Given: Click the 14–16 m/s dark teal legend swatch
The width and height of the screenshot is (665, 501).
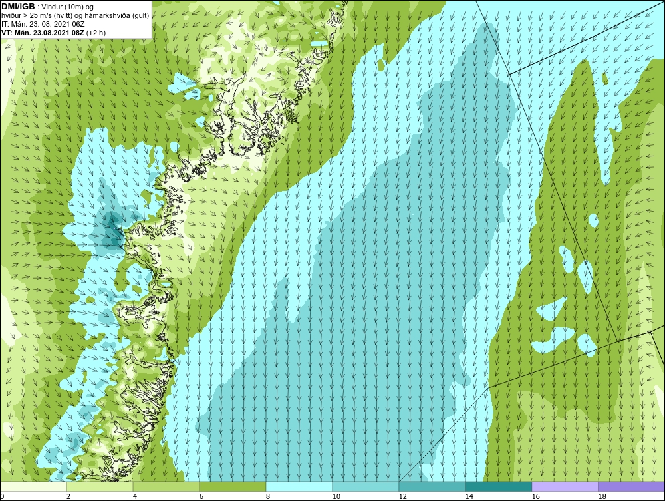Looking at the screenshot, I should pyautogui.click(x=498, y=486).
